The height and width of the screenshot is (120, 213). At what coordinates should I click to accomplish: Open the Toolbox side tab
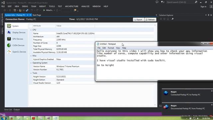click(x=2, y=31)
